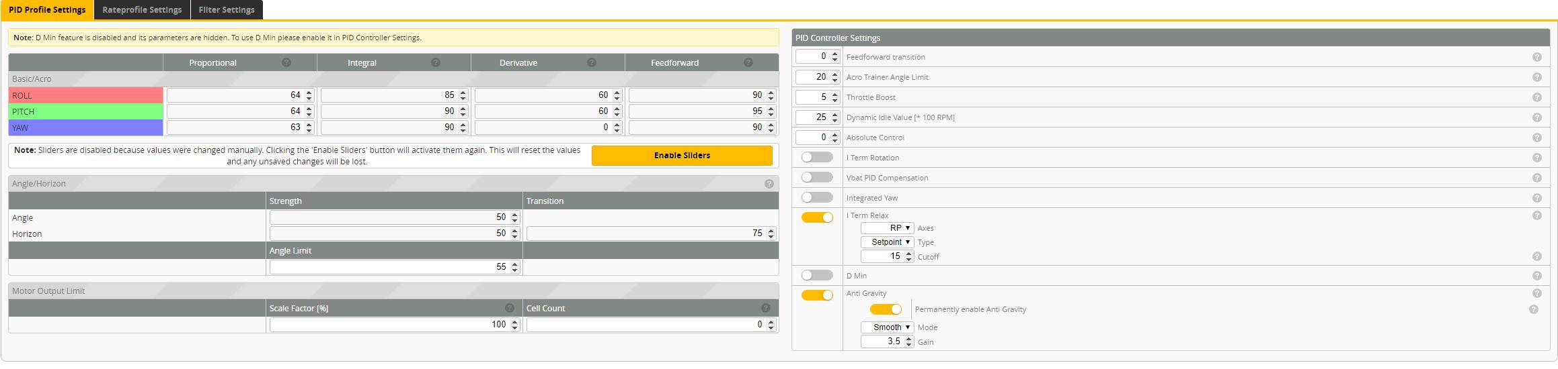
Task: Enable Vbat PID Compensation toggle
Action: pos(817,177)
